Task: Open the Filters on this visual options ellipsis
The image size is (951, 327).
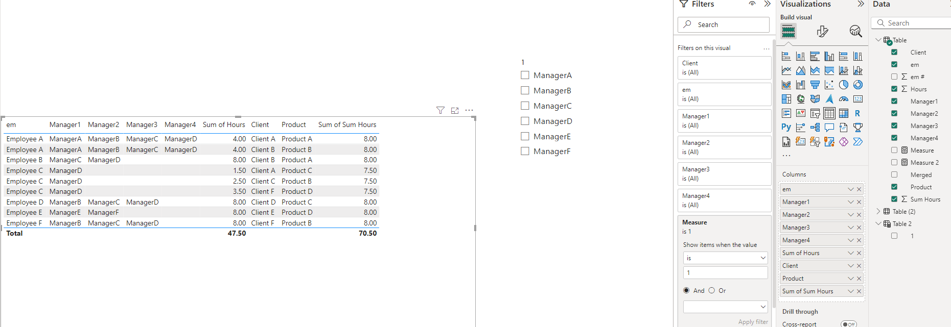Action: click(x=766, y=48)
